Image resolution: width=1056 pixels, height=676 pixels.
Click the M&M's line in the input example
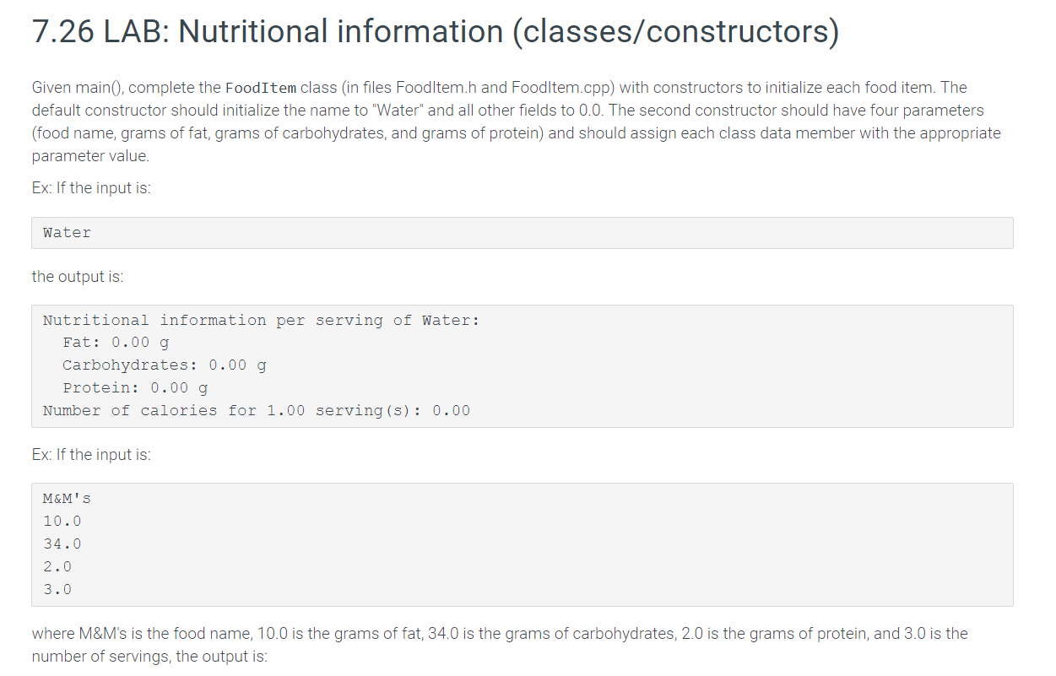coord(68,499)
